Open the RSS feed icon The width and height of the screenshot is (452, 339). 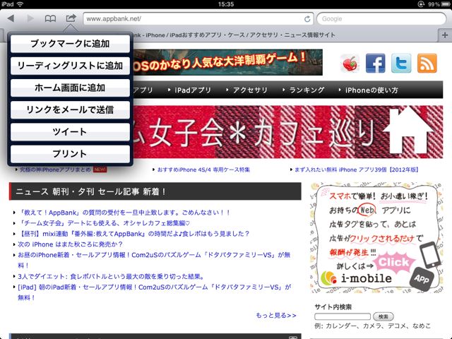click(x=427, y=63)
